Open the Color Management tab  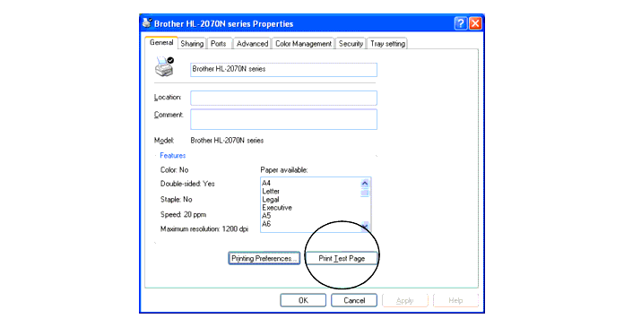point(303,44)
